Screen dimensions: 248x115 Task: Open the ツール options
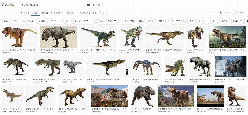click(102, 13)
